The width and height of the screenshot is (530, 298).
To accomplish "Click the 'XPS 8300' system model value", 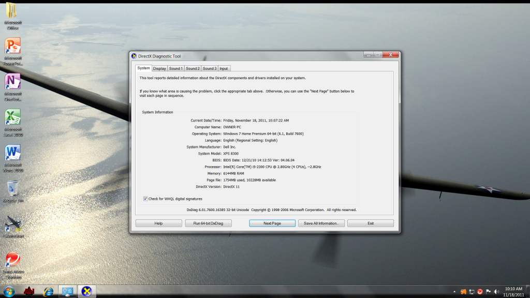I will coord(231,153).
